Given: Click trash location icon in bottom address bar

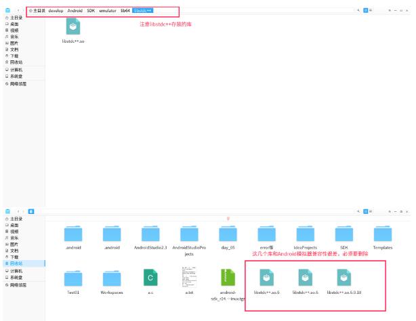Looking at the screenshot, I should click(31, 211).
